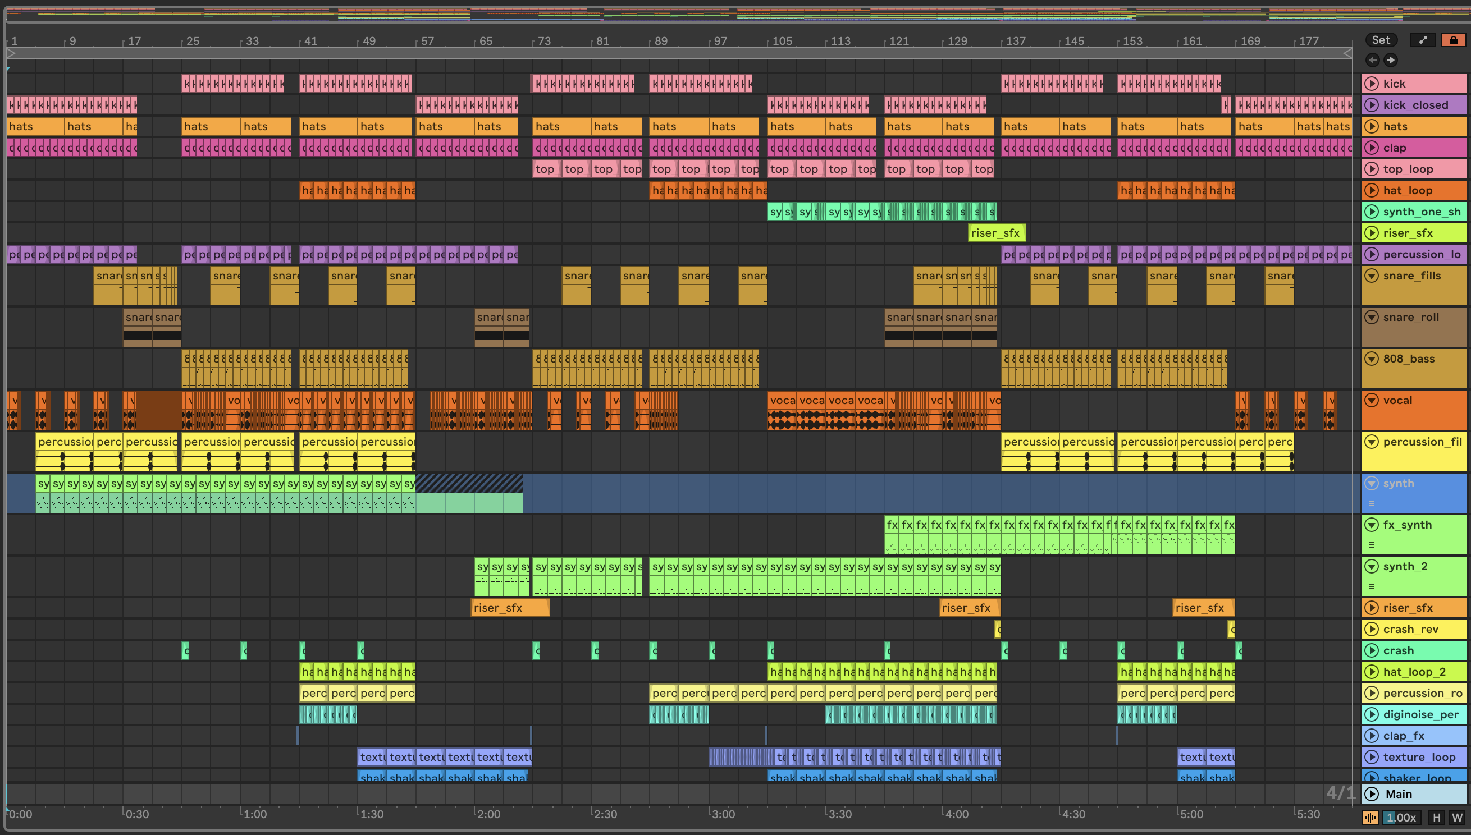Select the snare_fills track name
Screen dimensions: 1471x835
point(1412,276)
